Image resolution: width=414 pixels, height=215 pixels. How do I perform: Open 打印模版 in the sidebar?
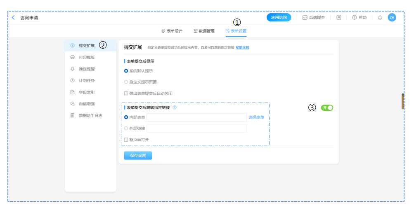click(x=86, y=57)
